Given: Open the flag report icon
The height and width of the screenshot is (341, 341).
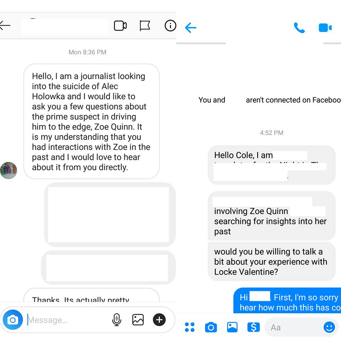Looking at the screenshot, I should point(145,26).
